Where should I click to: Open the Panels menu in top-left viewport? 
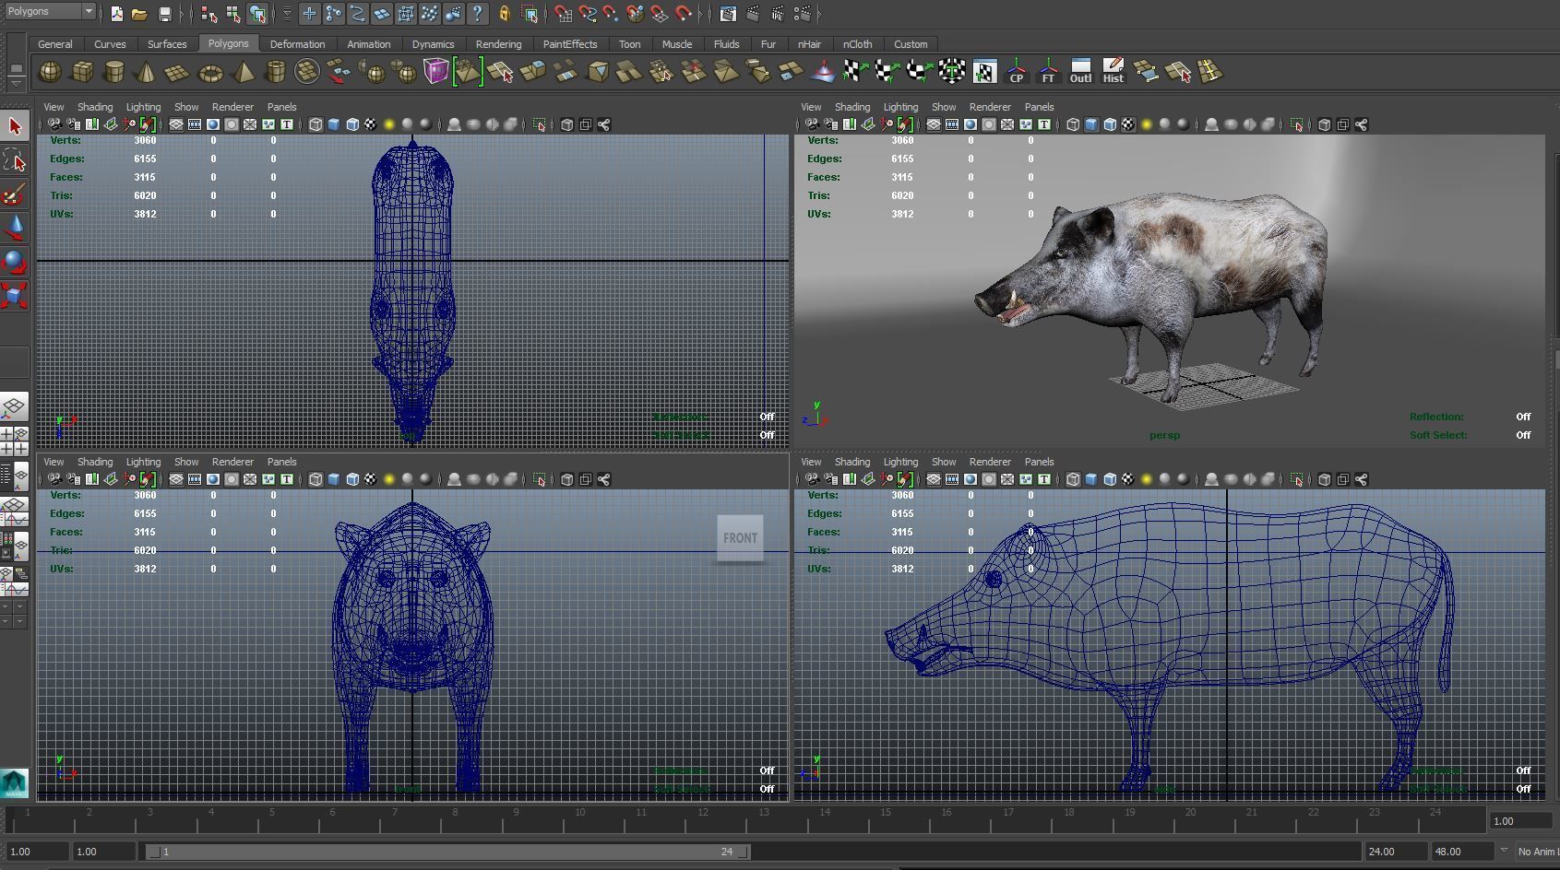[x=281, y=107]
